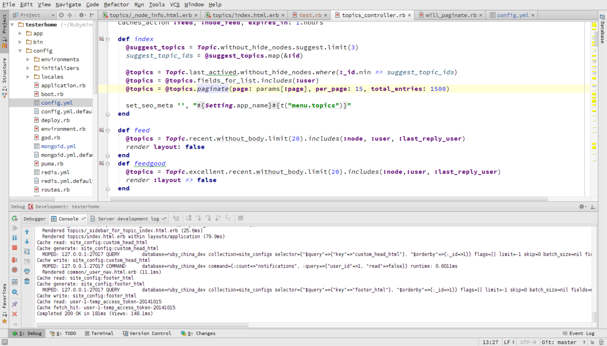Click the Evaluate Expression icon
Image resolution: width=607 pixels, height=346 pixels.
click(240, 219)
